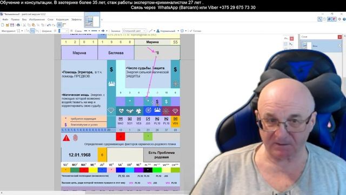
Task: Paste from clipboard with the Paste icon
Action: (x=34, y=25)
